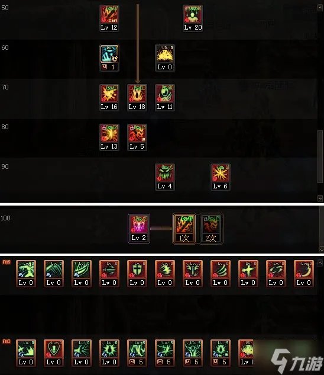Select the green shield TP skill Lv 0
The width and height of the screenshot is (324, 375).
point(137,273)
